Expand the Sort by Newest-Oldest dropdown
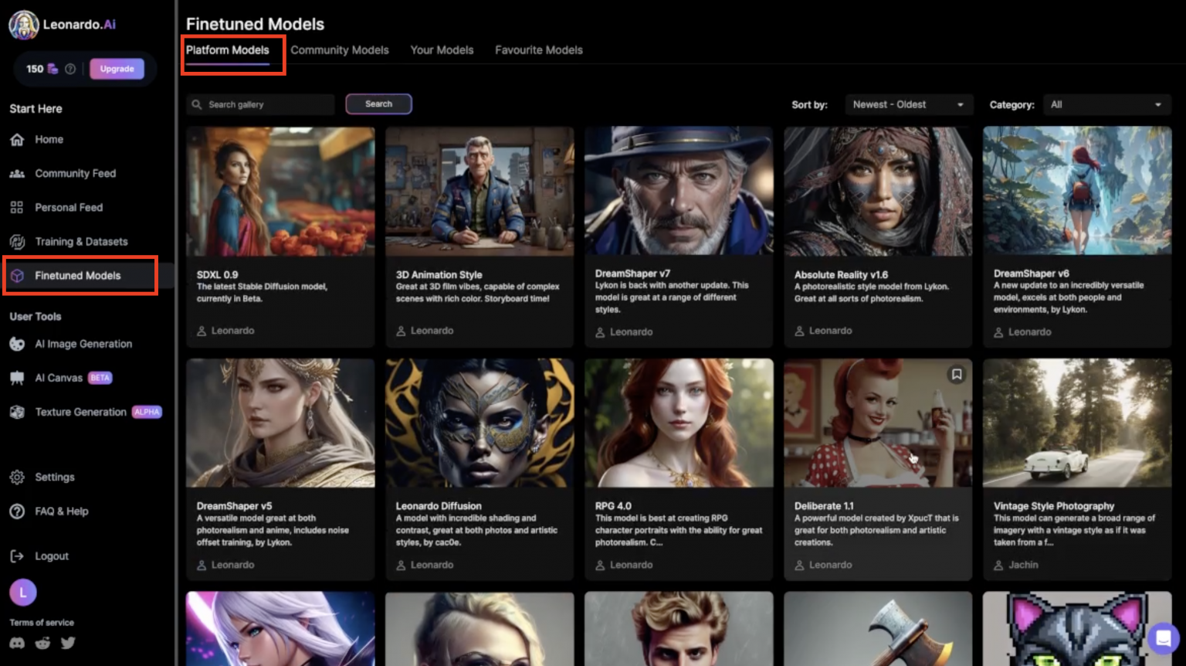 point(907,105)
